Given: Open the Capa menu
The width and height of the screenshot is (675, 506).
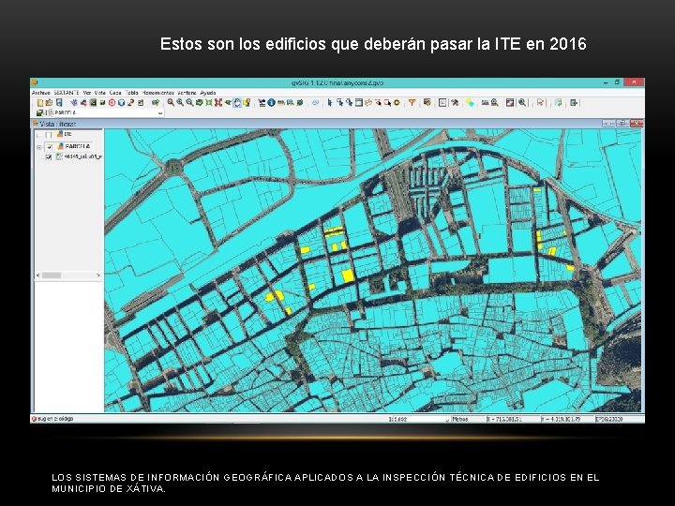Looking at the screenshot, I should pos(115,93).
